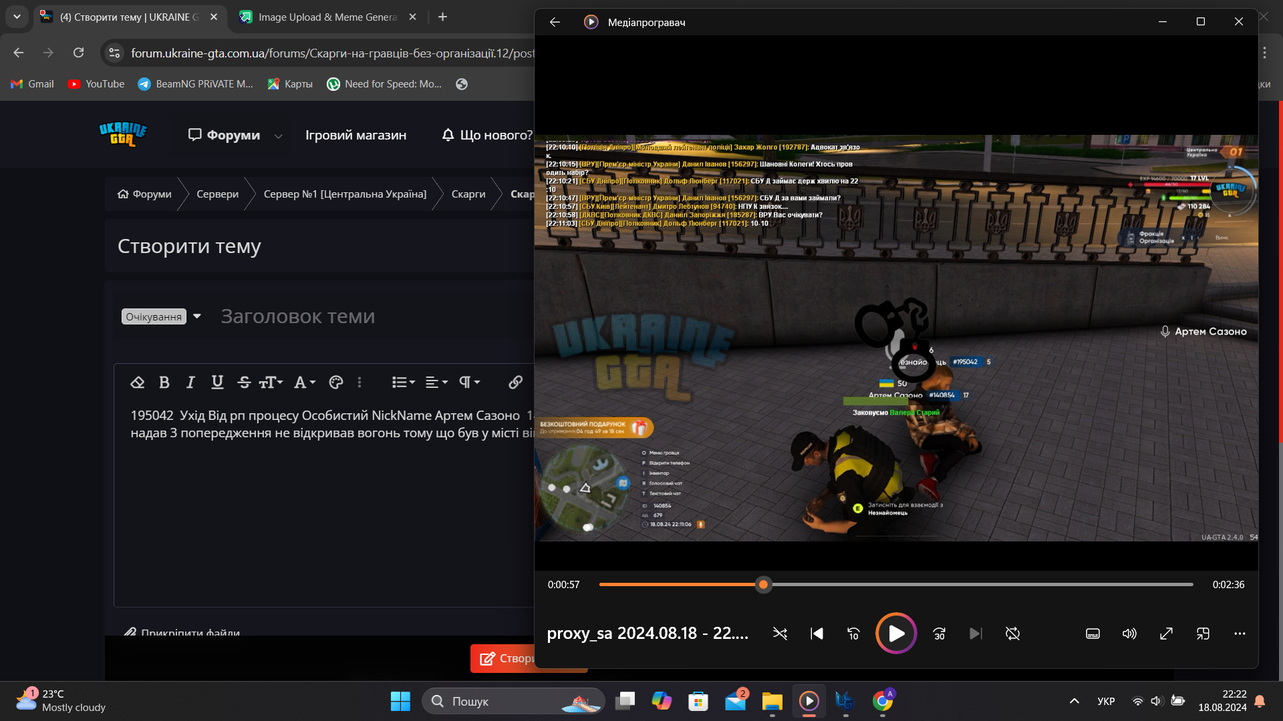Open Сервер №1 [Центральна Україна] breadcrumb
Image resolution: width=1283 pixels, height=721 pixels.
(345, 194)
